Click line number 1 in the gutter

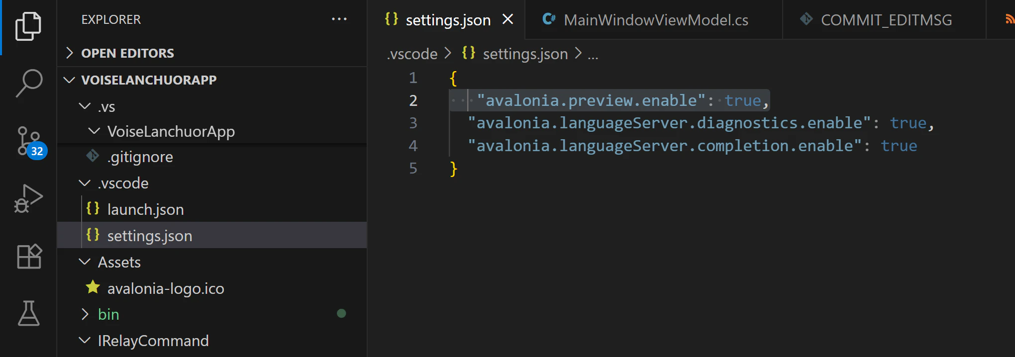[413, 78]
